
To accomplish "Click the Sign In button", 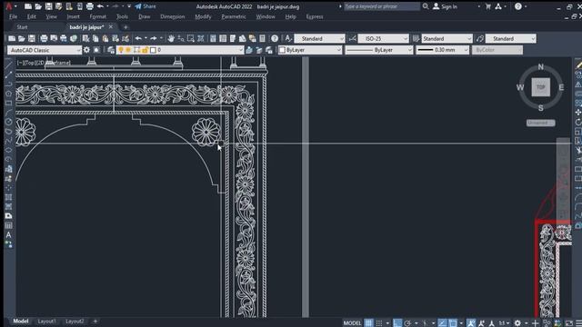I will 445,6.
